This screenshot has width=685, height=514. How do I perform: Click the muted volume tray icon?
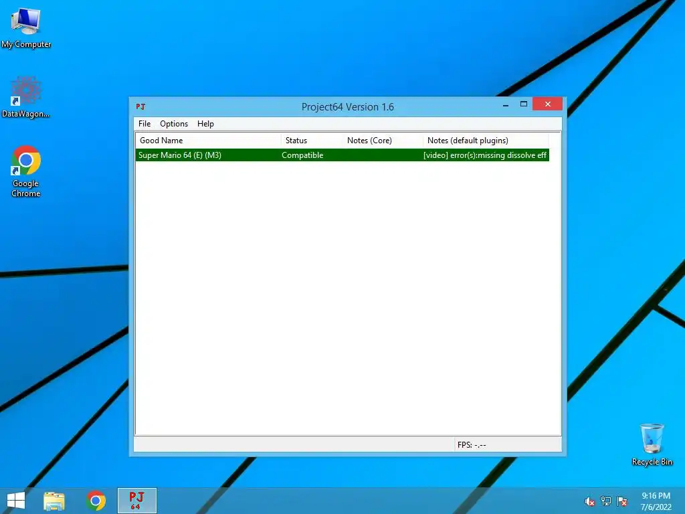pyautogui.click(x=590, y=501)
